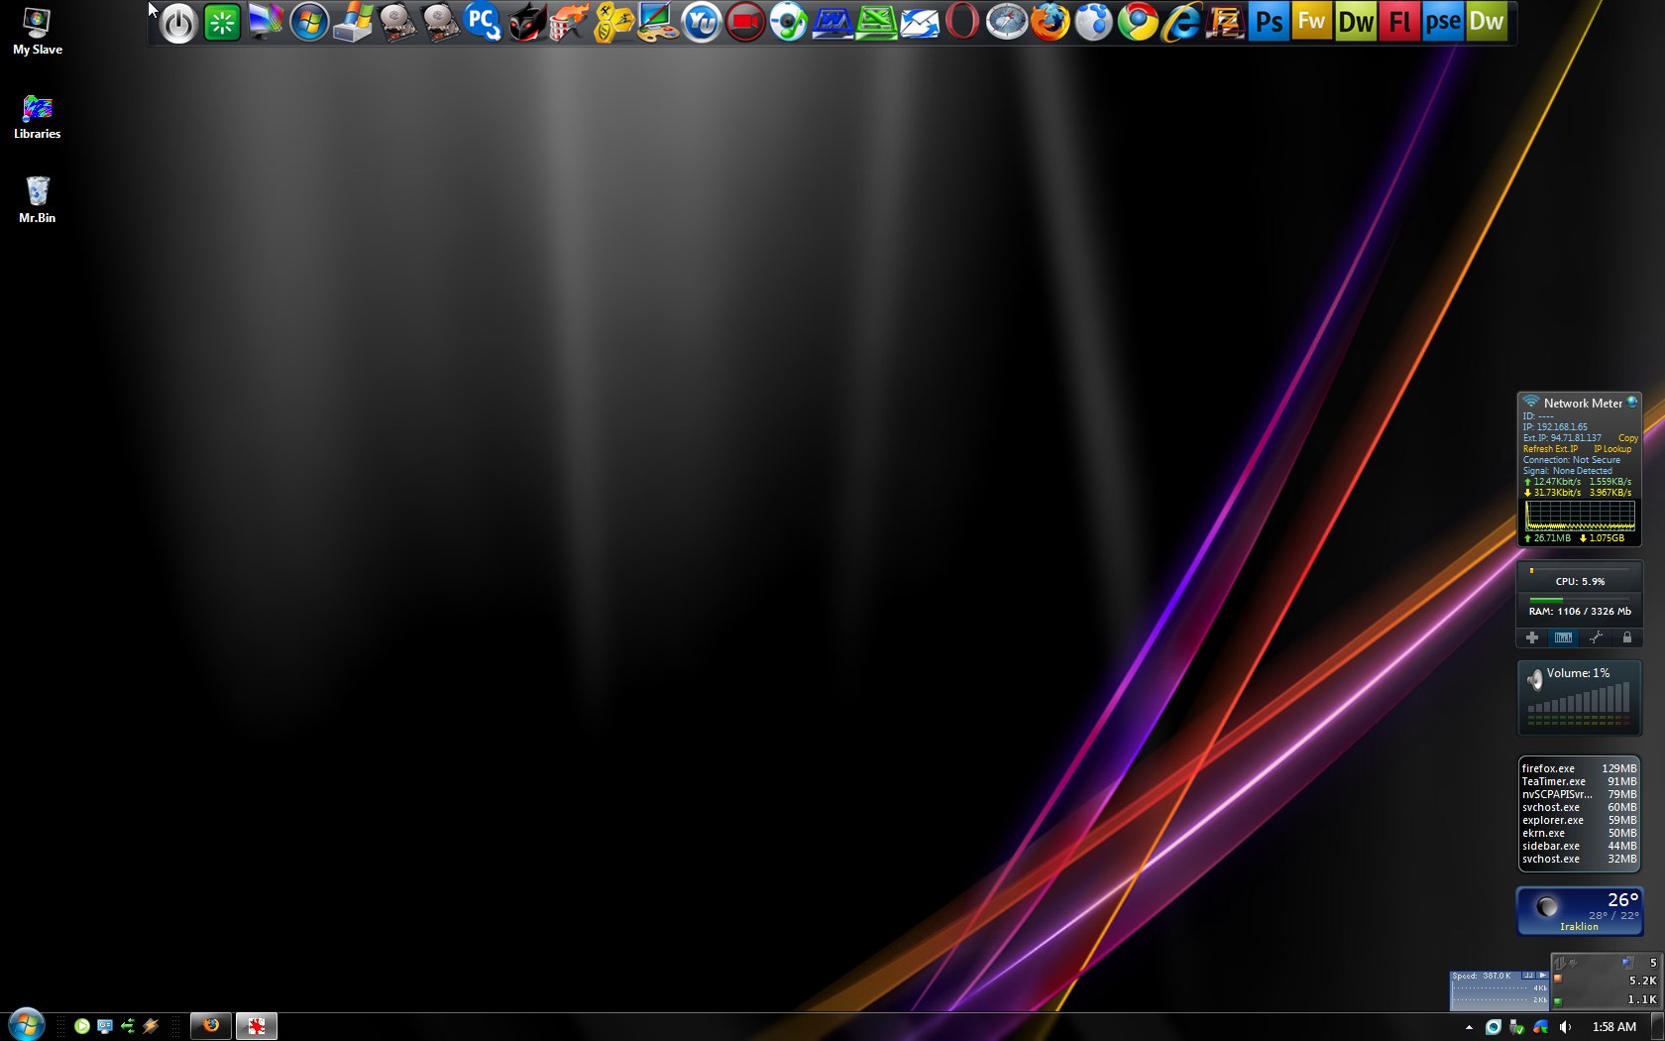The height and width of the screenshot is (1041, 1665).
Task: Open Firefox taskbar button
Action: 211,1026
